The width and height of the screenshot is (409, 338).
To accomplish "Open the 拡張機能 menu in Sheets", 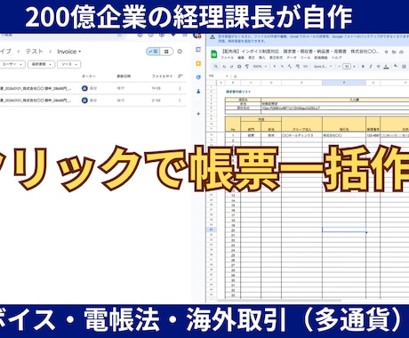I will (321, 58).
